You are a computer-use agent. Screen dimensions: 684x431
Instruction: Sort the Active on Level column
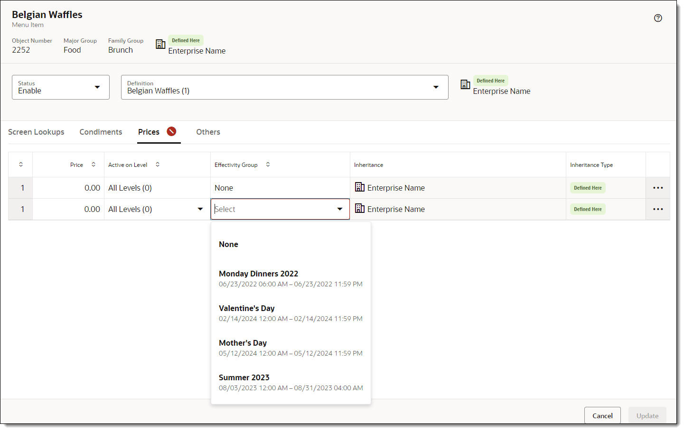point(158,164)
